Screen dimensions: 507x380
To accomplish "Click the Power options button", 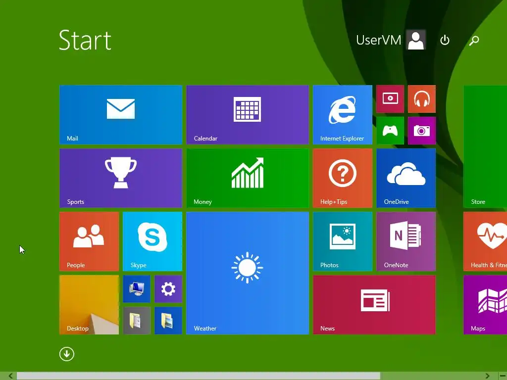I will coord(445,40).
